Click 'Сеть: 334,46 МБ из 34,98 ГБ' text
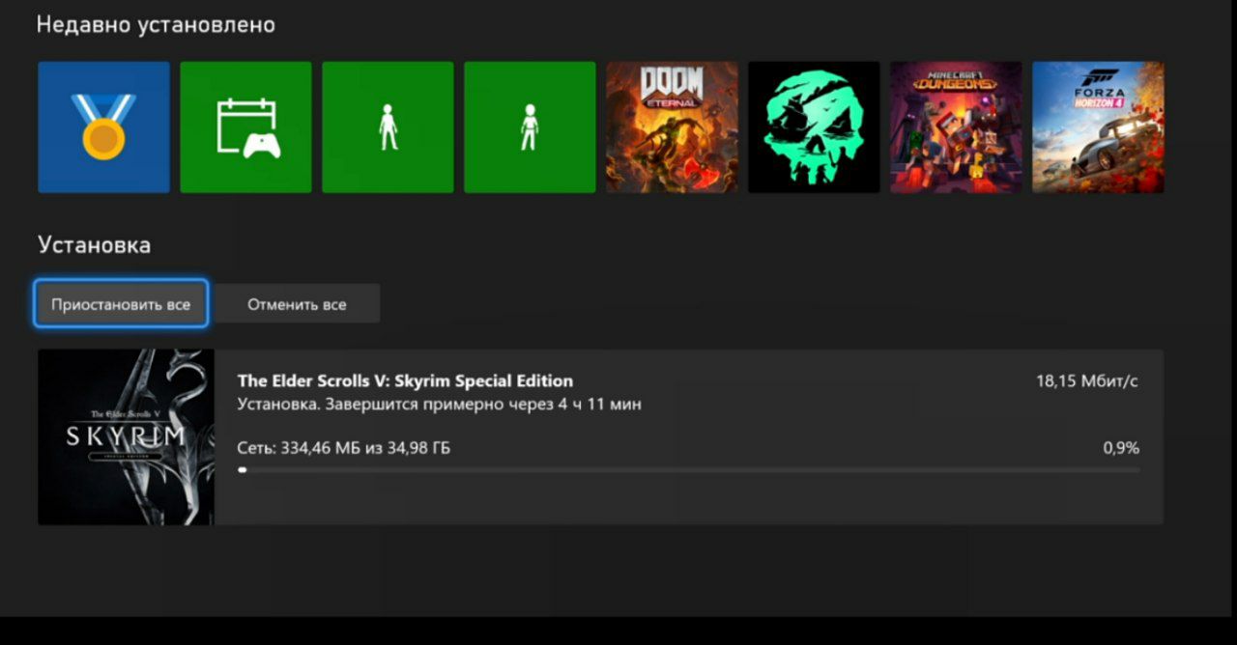 click(x=344, y=448)
